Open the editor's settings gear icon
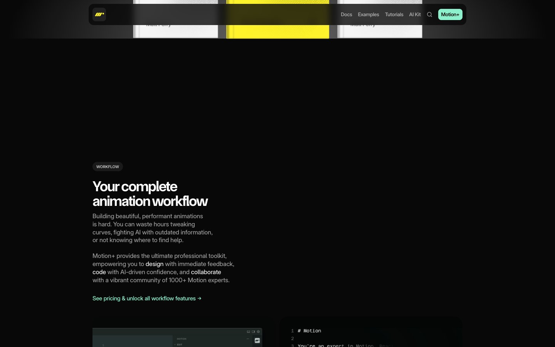The width and height of the screenshot is (555, 347). (258, 332)
